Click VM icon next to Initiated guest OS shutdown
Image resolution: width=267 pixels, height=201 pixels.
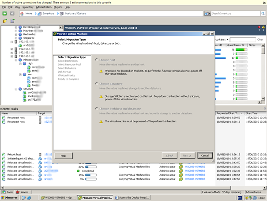coord(40,159)
